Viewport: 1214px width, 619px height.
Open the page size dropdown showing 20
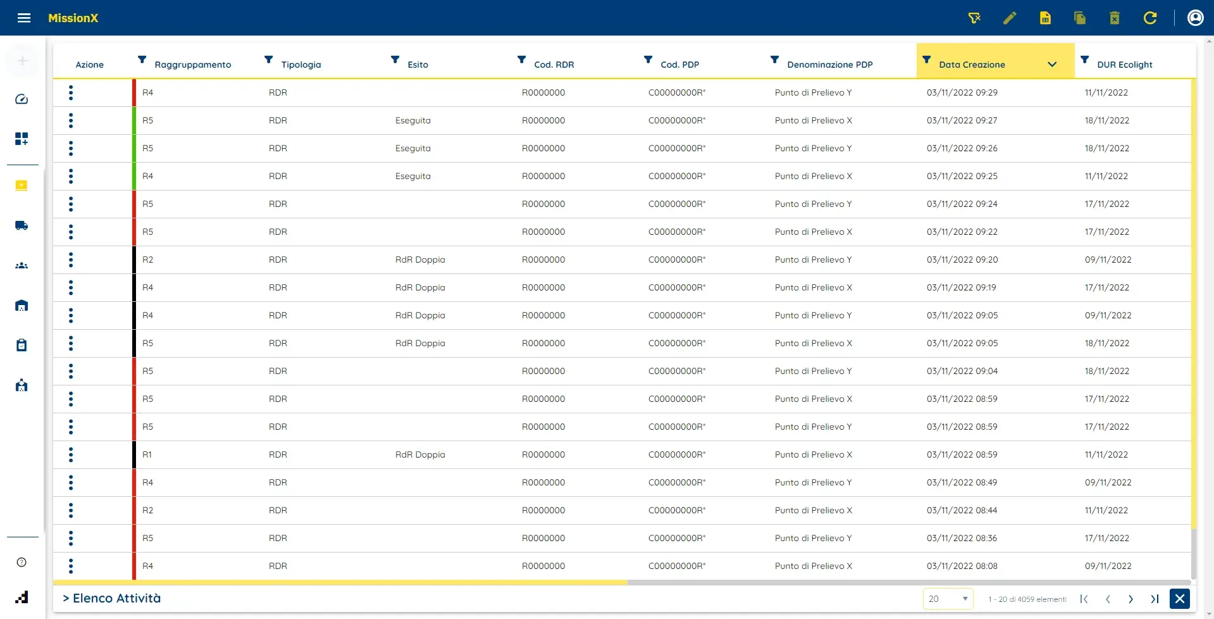[948, 599]
